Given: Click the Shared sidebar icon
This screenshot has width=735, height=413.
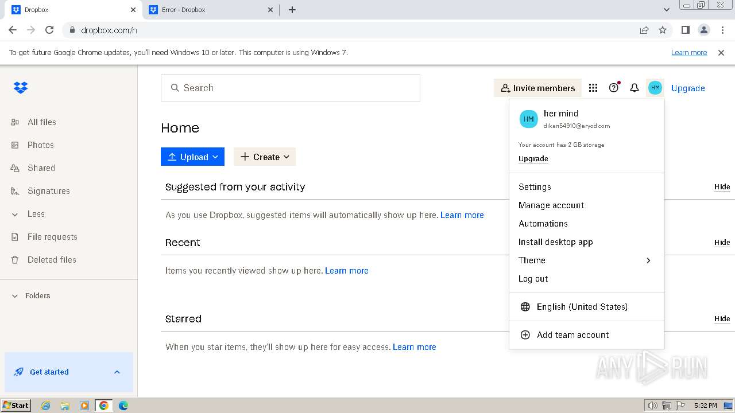Looking at the screenshot, I should tap(15, 168).
